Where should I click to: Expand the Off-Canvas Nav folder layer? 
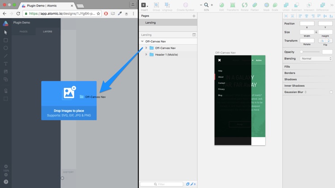(x=146, y=48)
